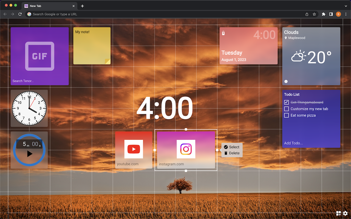Click the Clouds weather heading
Image resolution: width=351 pixels, height=219 pixels.
click(x=291, y=32)
